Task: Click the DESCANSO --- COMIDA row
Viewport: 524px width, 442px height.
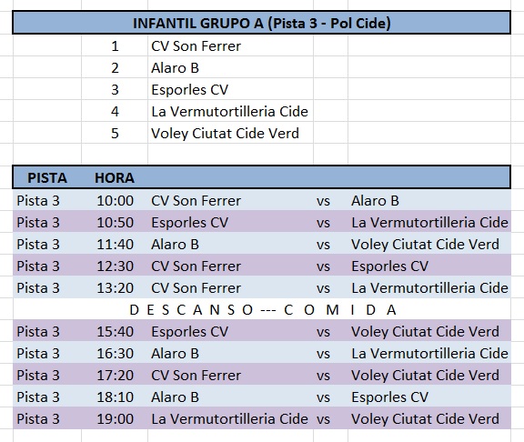Action: pos(262,310)
